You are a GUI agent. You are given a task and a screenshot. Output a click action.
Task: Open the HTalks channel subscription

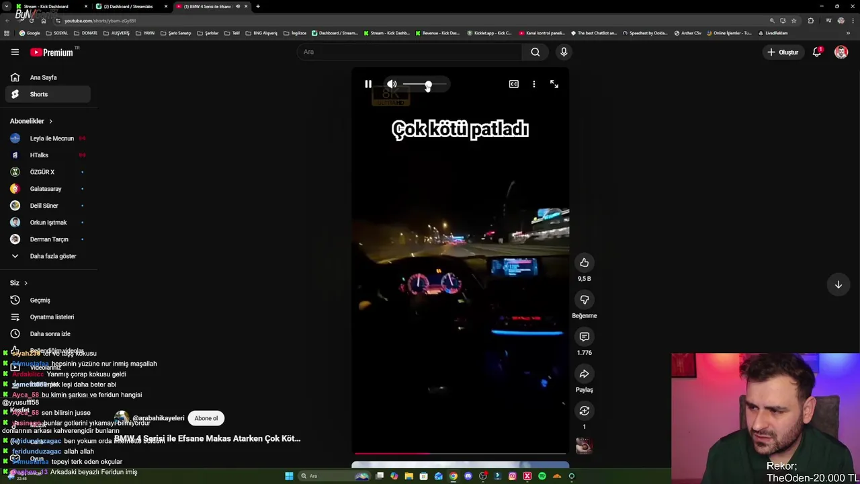47,155
